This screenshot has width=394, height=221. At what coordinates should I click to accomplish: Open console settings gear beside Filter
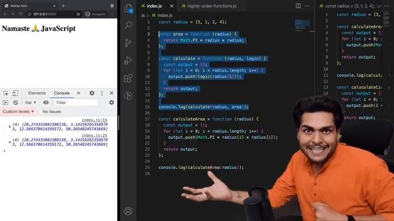click(111, 103)
